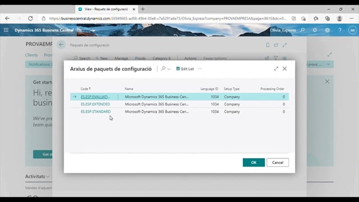Image resolution: width=359 pixels, height=202 pixels.
Task: Confirm selection with OK button
Action: pyautogui.click(x=254, y=162)
